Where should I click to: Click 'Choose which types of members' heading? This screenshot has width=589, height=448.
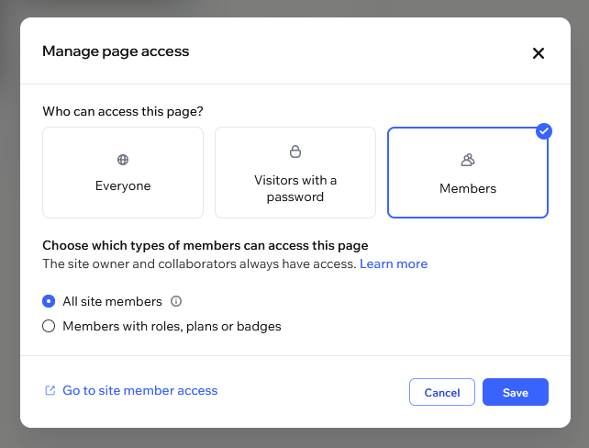(x=206, y=245)
